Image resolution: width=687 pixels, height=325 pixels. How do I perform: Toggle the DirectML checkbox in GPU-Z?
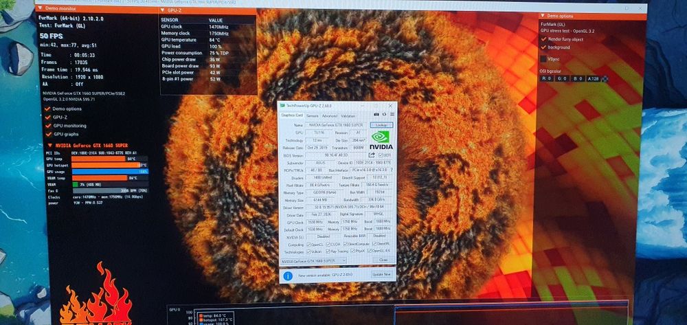tap(374, 243)
